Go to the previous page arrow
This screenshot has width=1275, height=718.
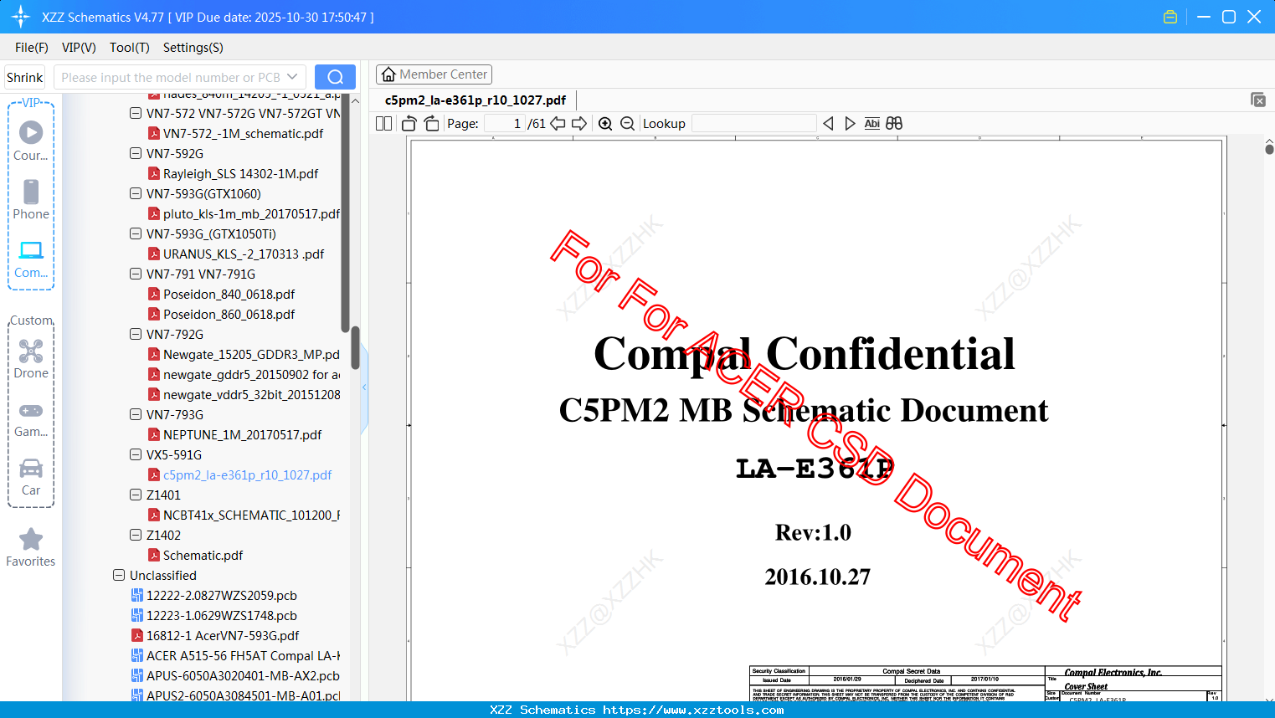558,124
